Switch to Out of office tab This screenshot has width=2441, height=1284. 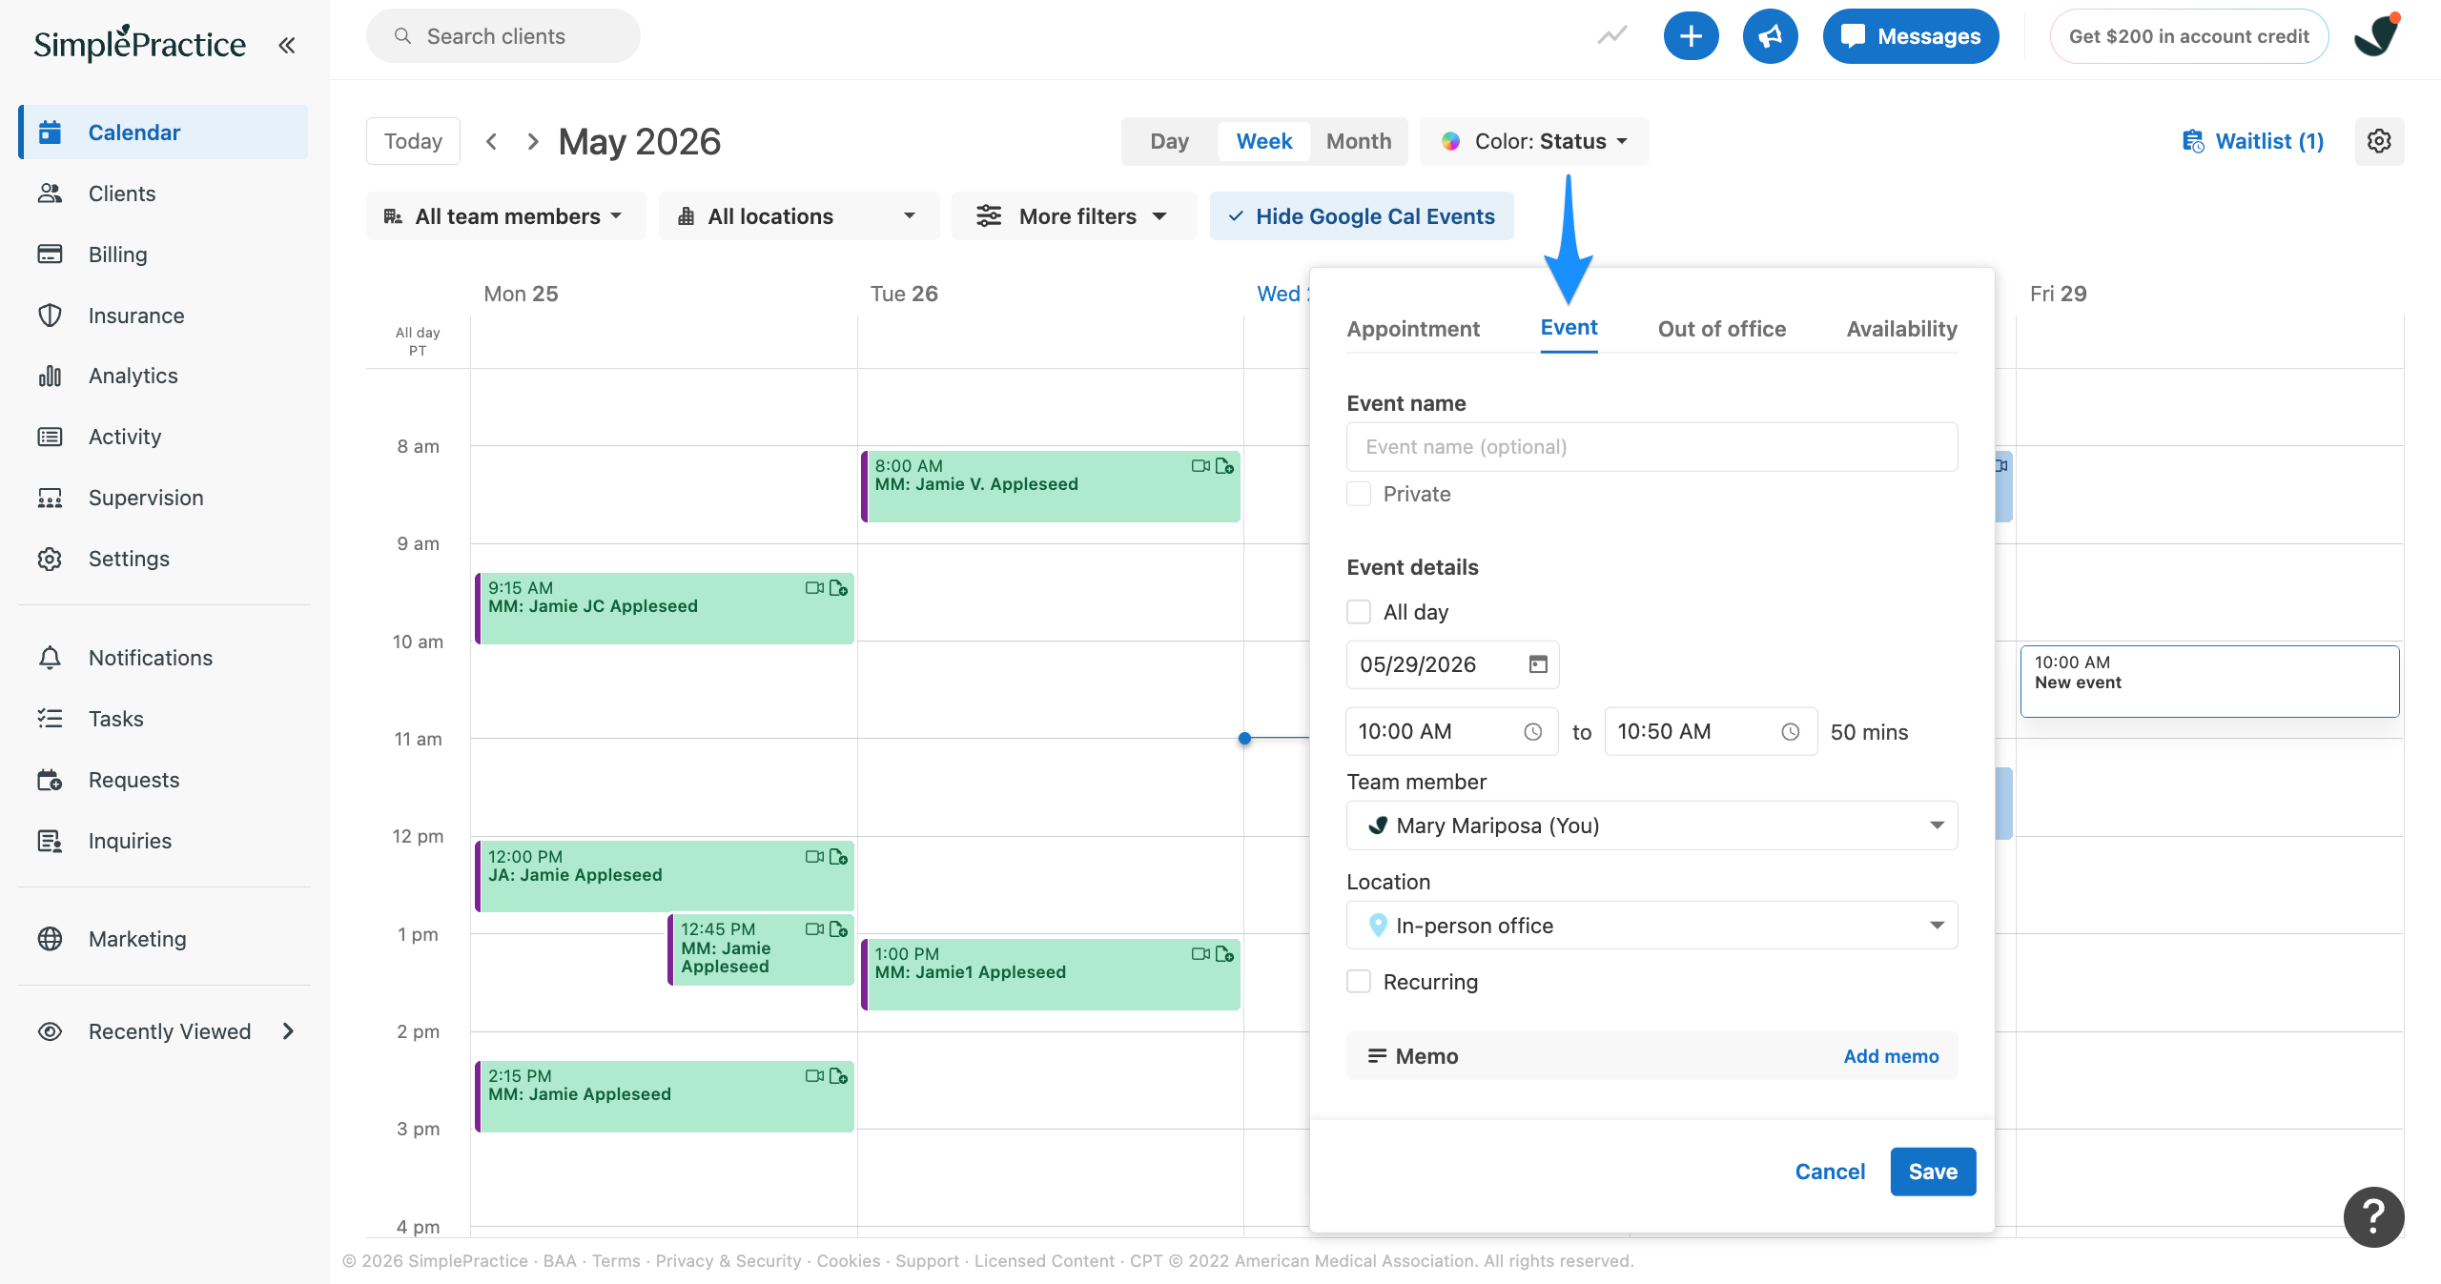pos(1722,329)
